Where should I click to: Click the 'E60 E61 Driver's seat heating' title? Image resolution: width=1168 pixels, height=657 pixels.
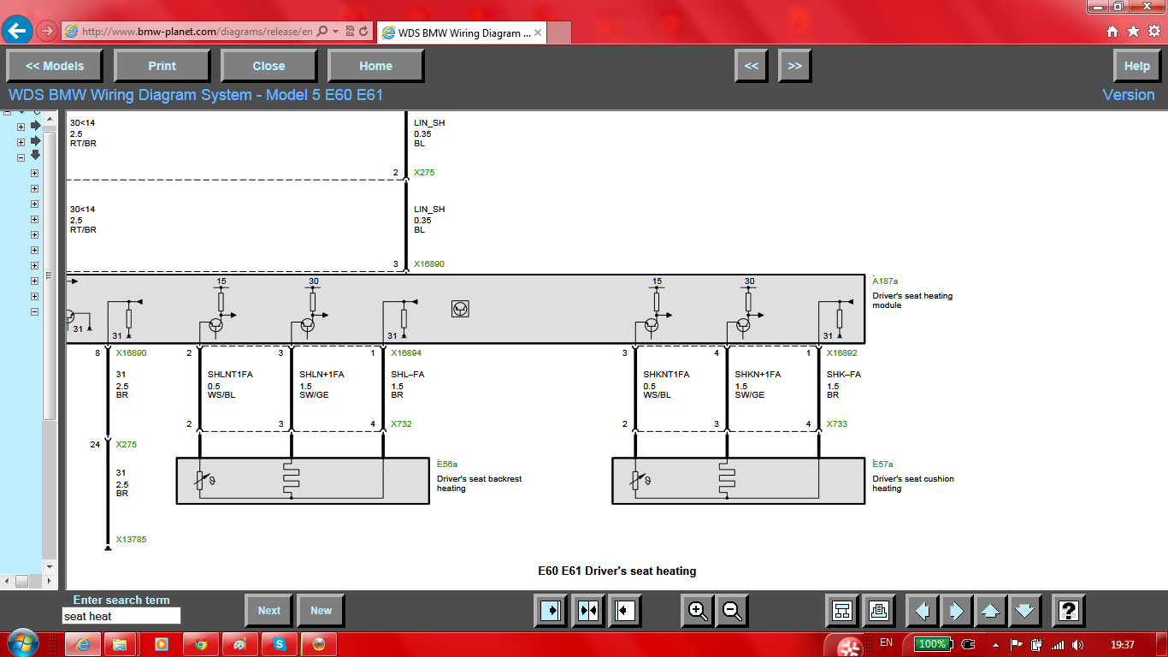coord(616,571)
